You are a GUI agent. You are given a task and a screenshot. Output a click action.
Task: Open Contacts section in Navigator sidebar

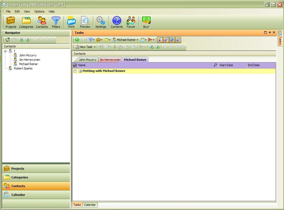coord(36,186)
